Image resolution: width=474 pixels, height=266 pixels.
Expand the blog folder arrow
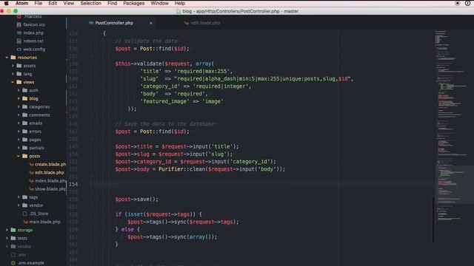(x=19, y=98)
